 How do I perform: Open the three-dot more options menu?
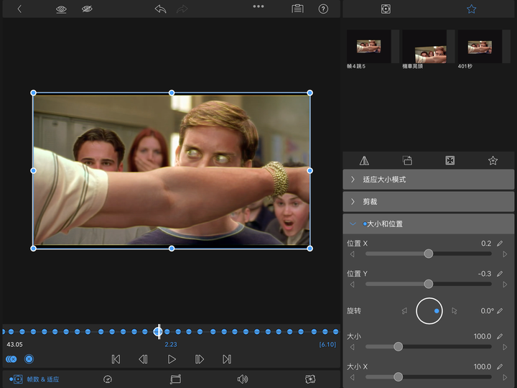coord(258,6)
